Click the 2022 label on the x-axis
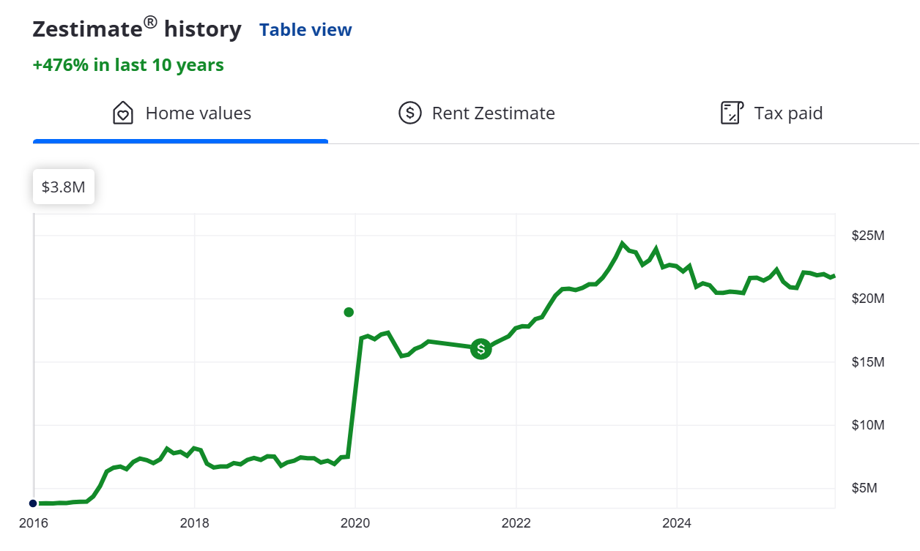 tap(516, 523)
